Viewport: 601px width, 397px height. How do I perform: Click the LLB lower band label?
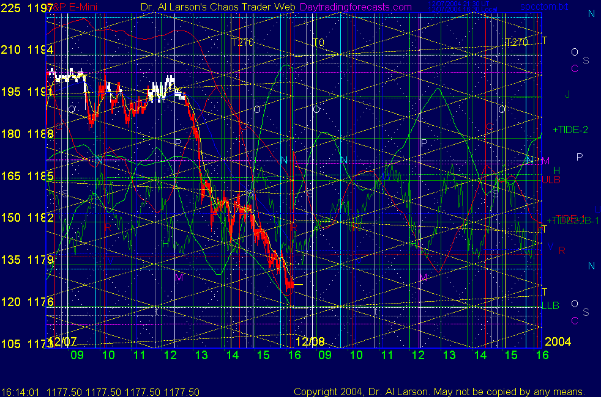550,305
